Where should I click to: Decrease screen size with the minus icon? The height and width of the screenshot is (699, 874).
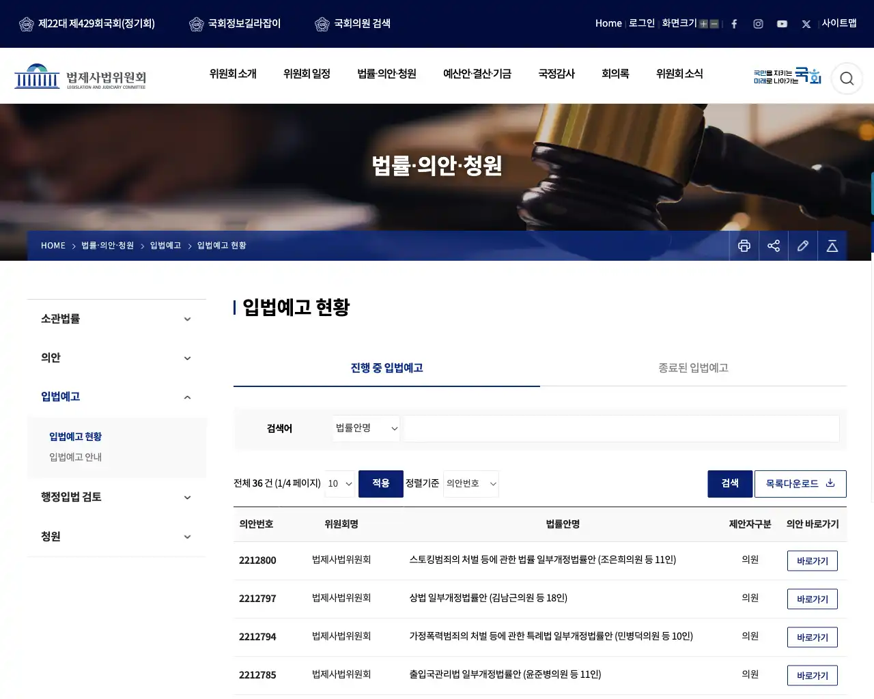click(x=714, y=24)
